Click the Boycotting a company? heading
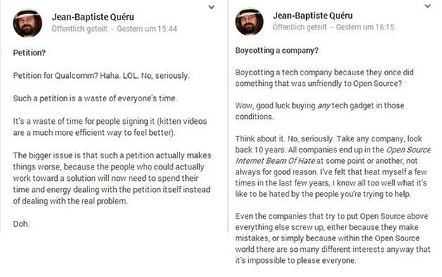 point(277,51)
